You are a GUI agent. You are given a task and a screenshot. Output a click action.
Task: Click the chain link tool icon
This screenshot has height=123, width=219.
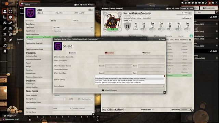point(10,34)
